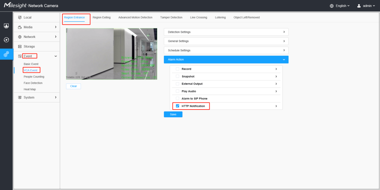Open the Playback icon in left bar

point(6,40)
